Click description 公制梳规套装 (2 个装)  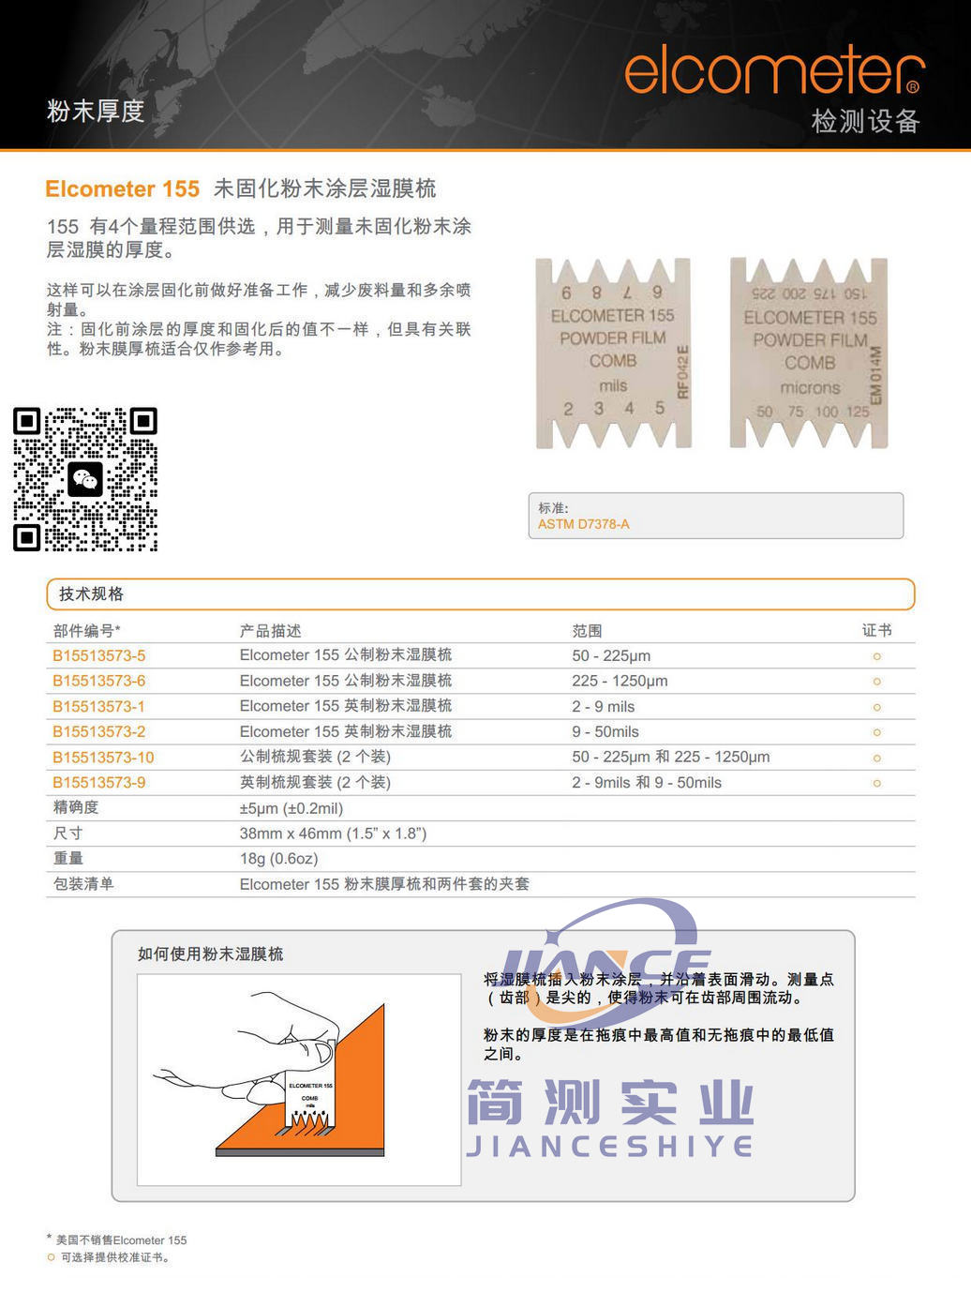(x=315, y=757)
